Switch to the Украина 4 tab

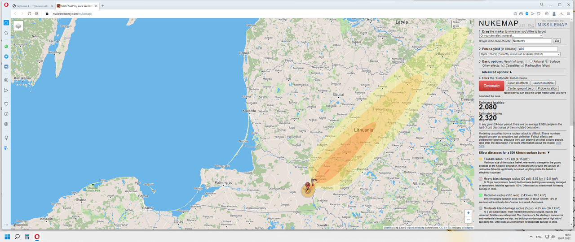(32, 6)
